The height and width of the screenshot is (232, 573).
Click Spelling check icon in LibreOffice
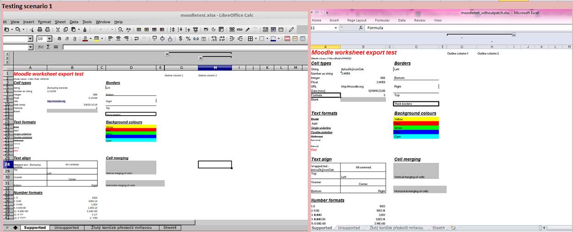pos(128,29)
